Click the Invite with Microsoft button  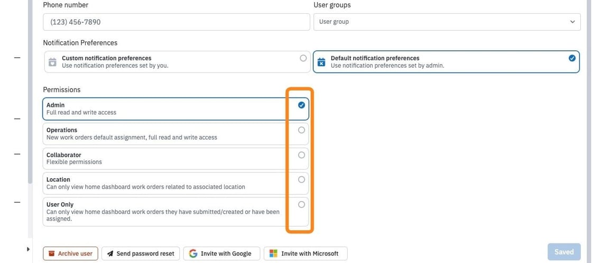click(x=306, y=253)
